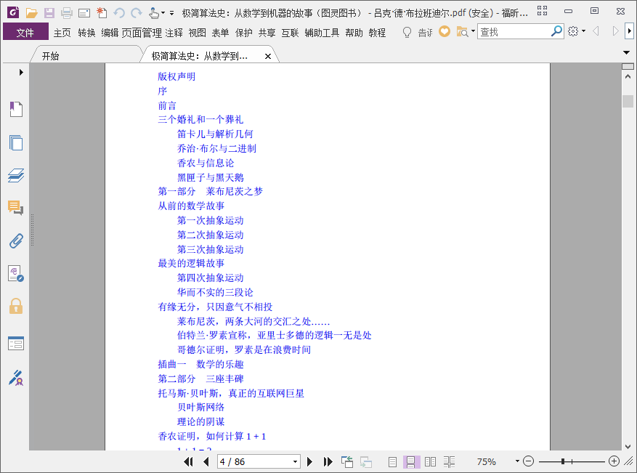
Task: Go to first page
Action: click(x=188, y=461)
